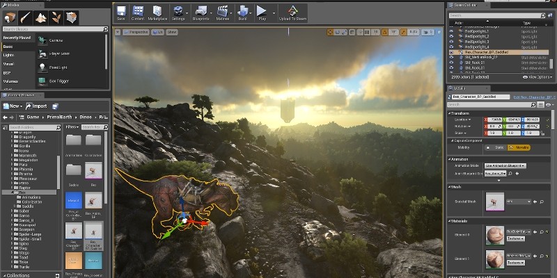Select the Paint mode brush icon
The image size is (557, 278).
click(26, 17)
